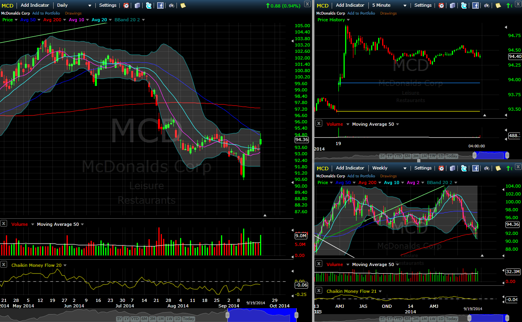Viewport: 522px width, 322px height.
Task: Click the splitter grip between 5 Minute and Weekly charts
Action: [418, 161]
